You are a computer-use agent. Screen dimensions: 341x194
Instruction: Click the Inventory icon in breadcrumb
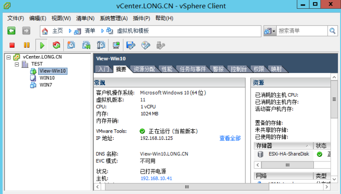tap(77, 31)
